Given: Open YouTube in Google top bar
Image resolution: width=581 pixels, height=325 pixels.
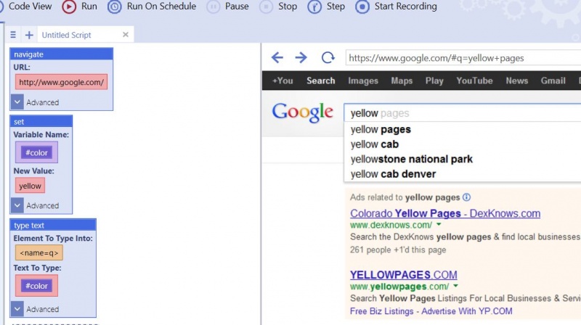Looking at the screenshot, I should click(474, 81).
